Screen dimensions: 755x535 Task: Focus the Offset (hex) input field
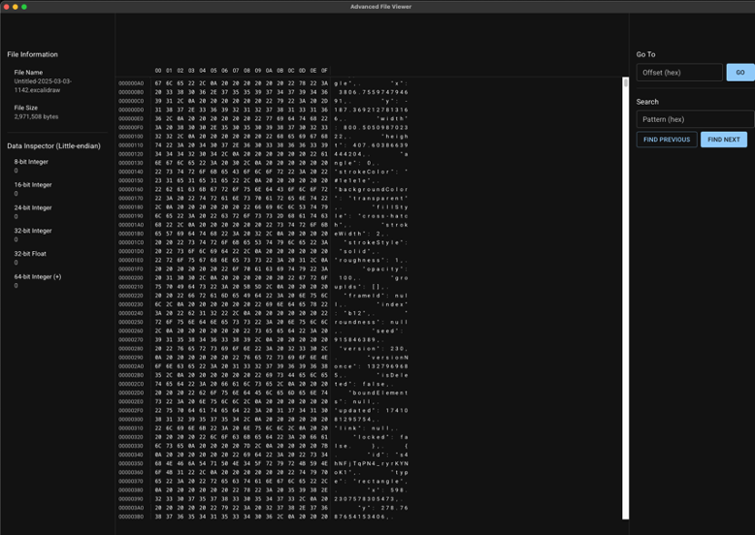click(x=679, y=73)
